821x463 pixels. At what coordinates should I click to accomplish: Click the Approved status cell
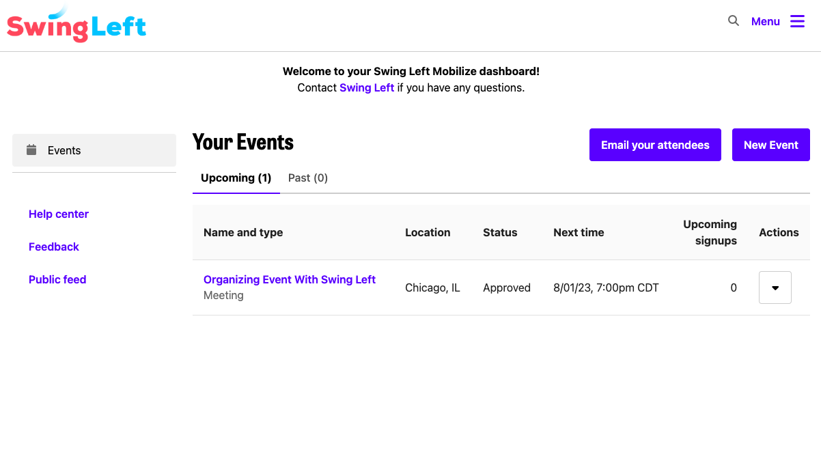pyautogui.click(x=507, y=287)
